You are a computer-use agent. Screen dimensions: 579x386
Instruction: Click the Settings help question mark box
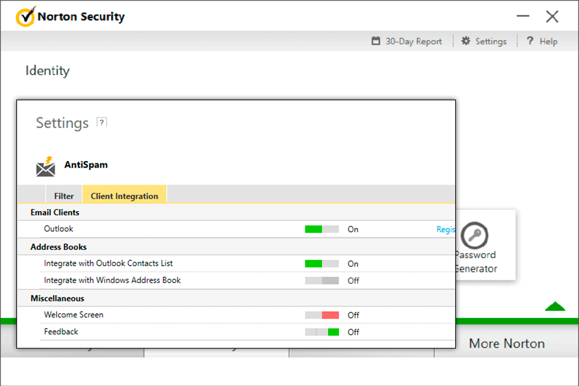[x=102, y=122]
